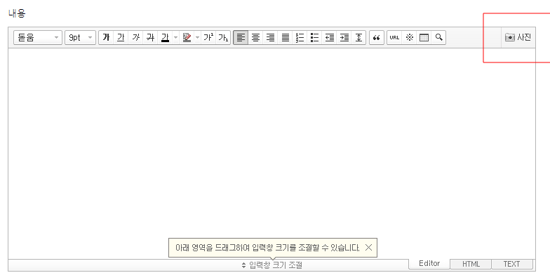550x280 pixels.
Task: Insert a table
Action: click(x=424, y=38)
